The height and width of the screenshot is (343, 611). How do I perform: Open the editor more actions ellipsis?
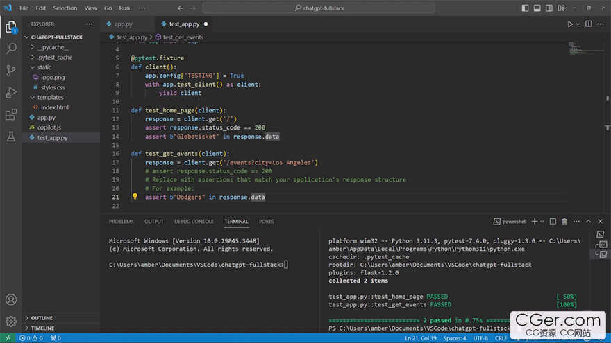click(x=600, y=24)
